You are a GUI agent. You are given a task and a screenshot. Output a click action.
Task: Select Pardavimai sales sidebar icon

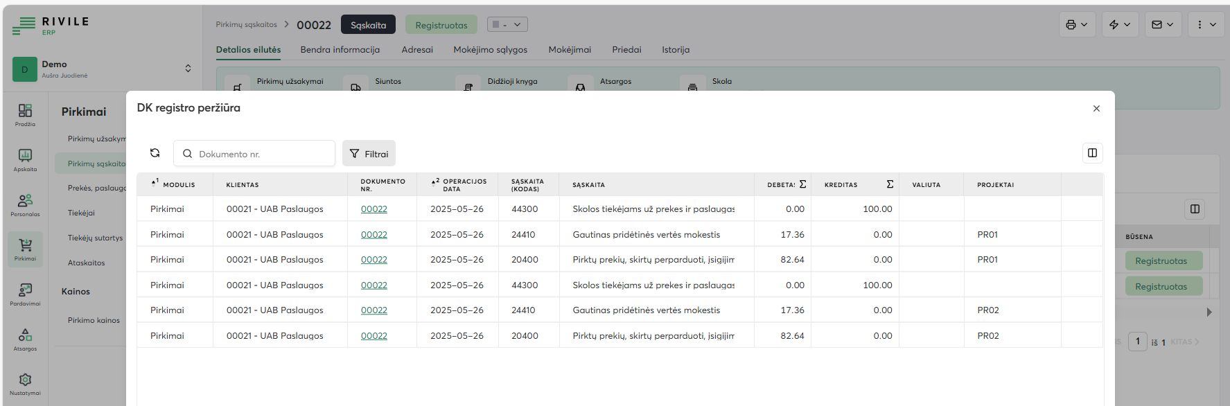point(25,293)
